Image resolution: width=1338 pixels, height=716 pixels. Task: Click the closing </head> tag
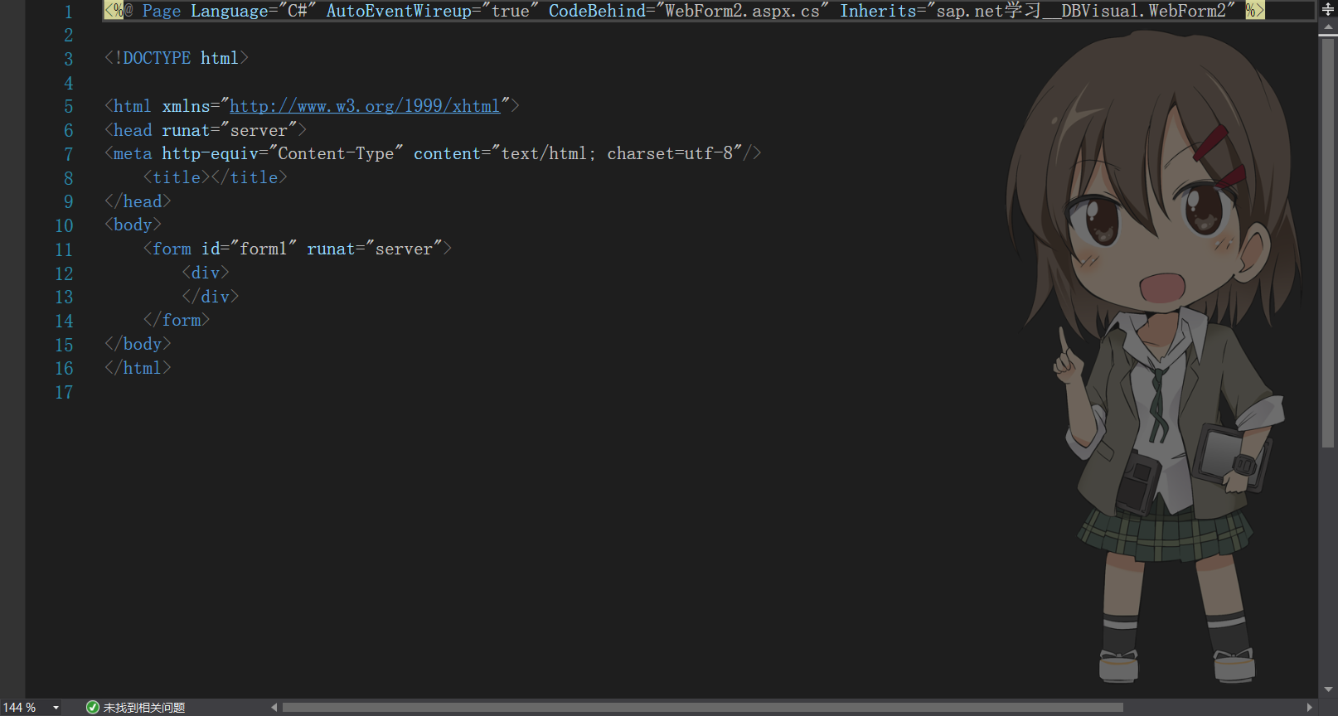click(138, 201)
